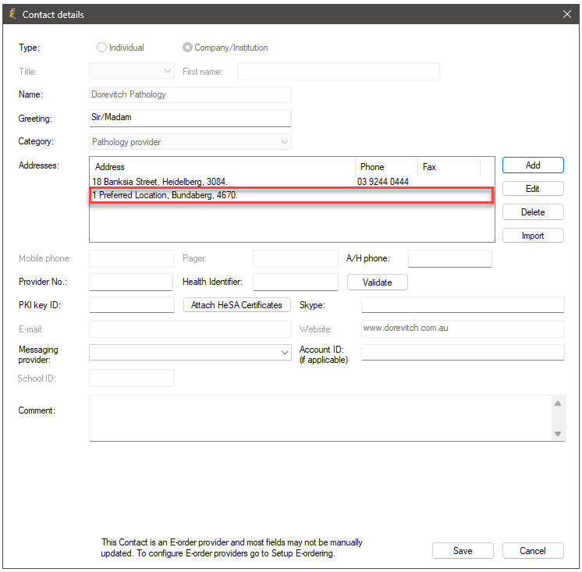Select the 18 Banksia Street address row
The width and height of the screenshot is (582, 572).
[292, 182]
